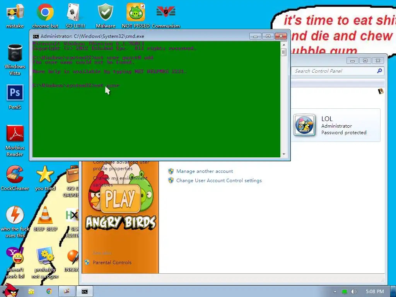The height and width of the screenshot is (297, 396).
Task: Open the SEX EDIT HxD icon
Action: pos(72,222)
